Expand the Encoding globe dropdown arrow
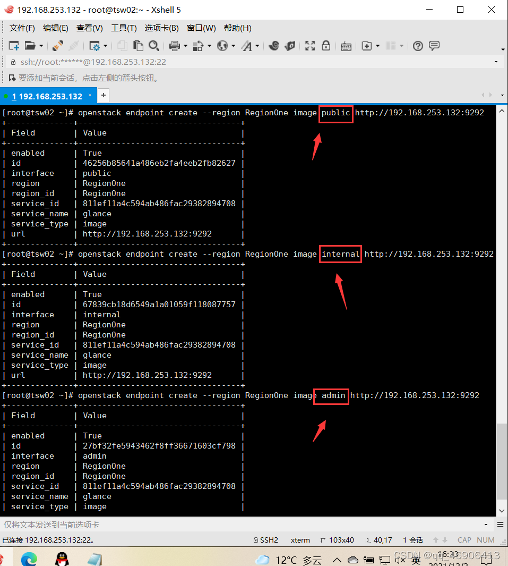 coord(233,46)
